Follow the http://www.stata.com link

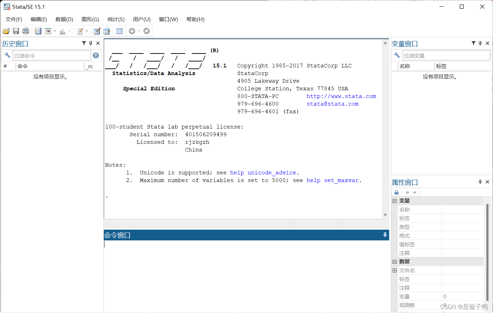341,96
